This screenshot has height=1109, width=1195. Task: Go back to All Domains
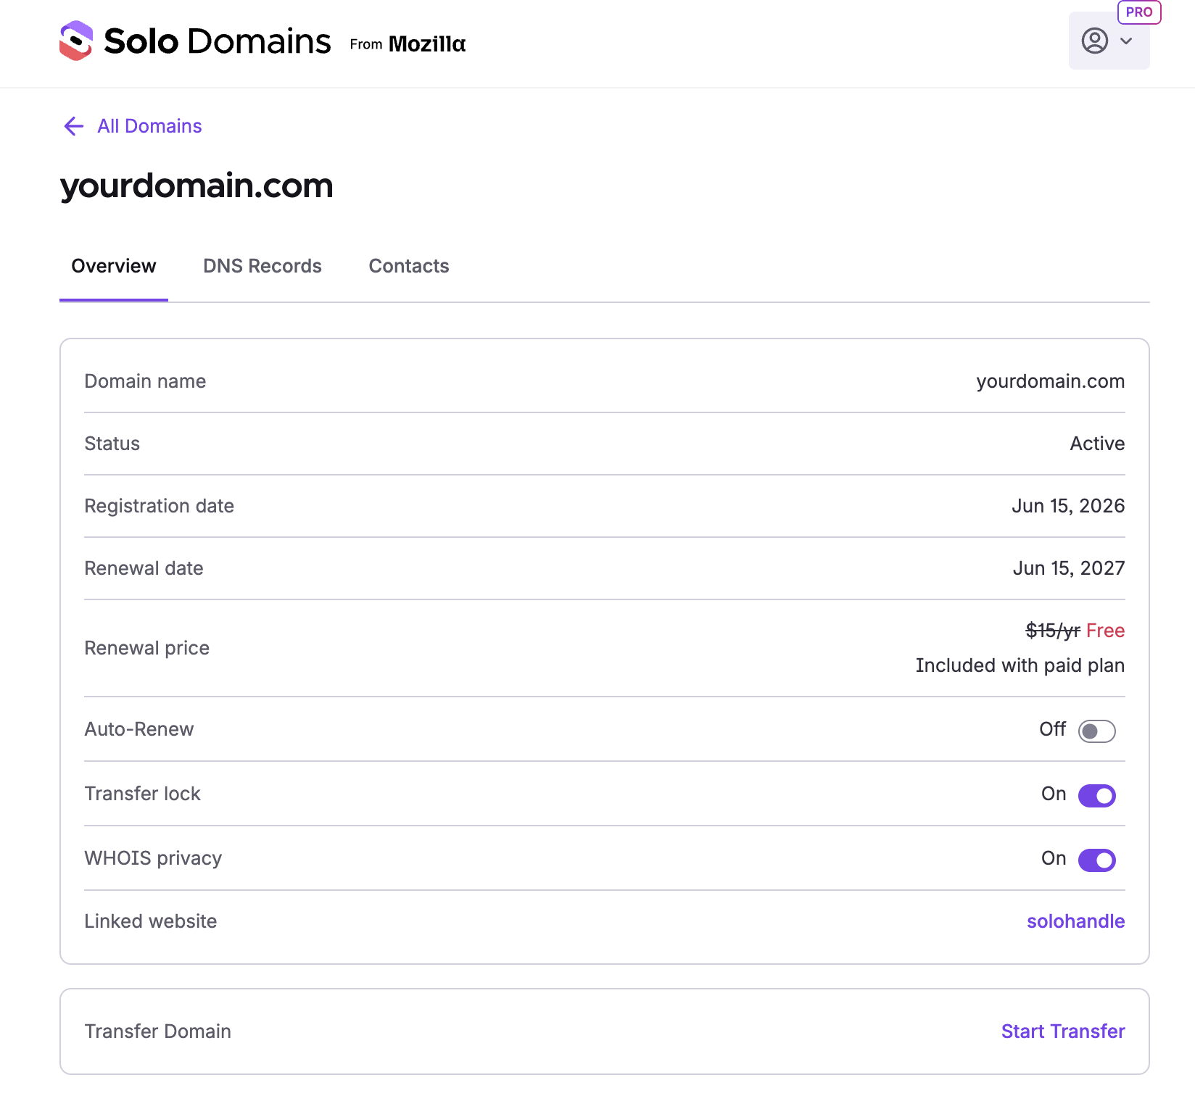tap(149, 126)
